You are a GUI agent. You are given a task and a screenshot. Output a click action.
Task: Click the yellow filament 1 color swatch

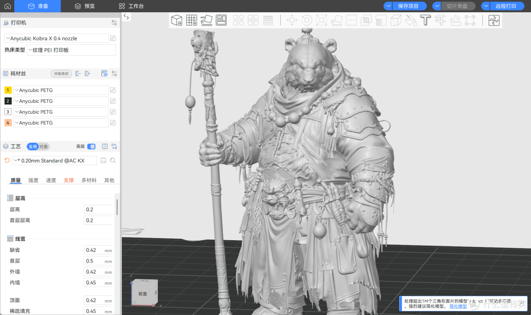pos(8,90)
